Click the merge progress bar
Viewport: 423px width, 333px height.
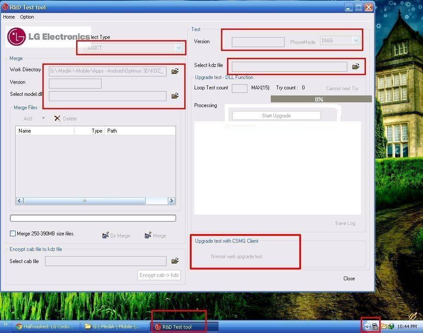click(93, 218)
